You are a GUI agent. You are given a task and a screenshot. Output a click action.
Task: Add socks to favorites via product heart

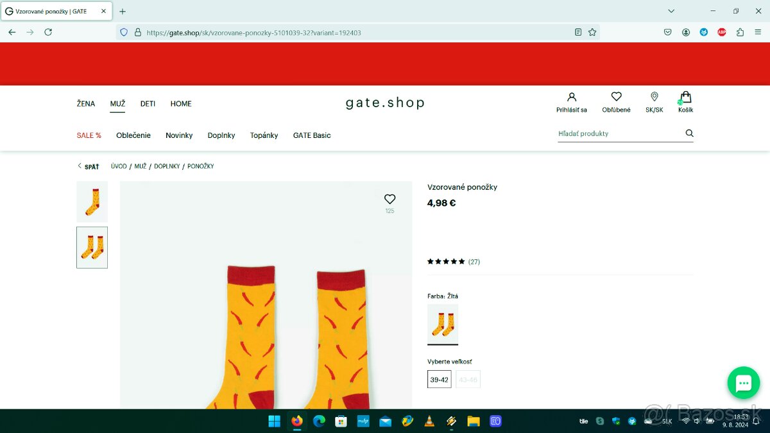click(389, 200)
